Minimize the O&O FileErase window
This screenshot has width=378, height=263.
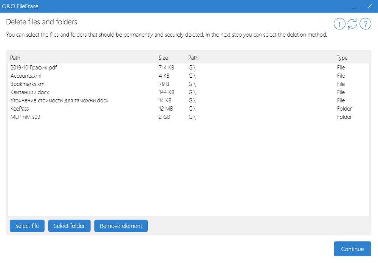[353, 6]
